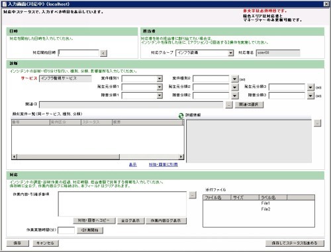Click the window icon in the title bar
This screenshot has width=331, height=252.
(5, 4)
